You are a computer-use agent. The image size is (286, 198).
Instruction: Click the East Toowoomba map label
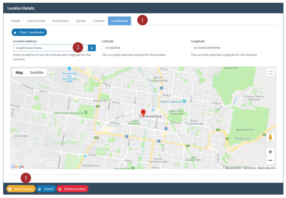(194, 122)
